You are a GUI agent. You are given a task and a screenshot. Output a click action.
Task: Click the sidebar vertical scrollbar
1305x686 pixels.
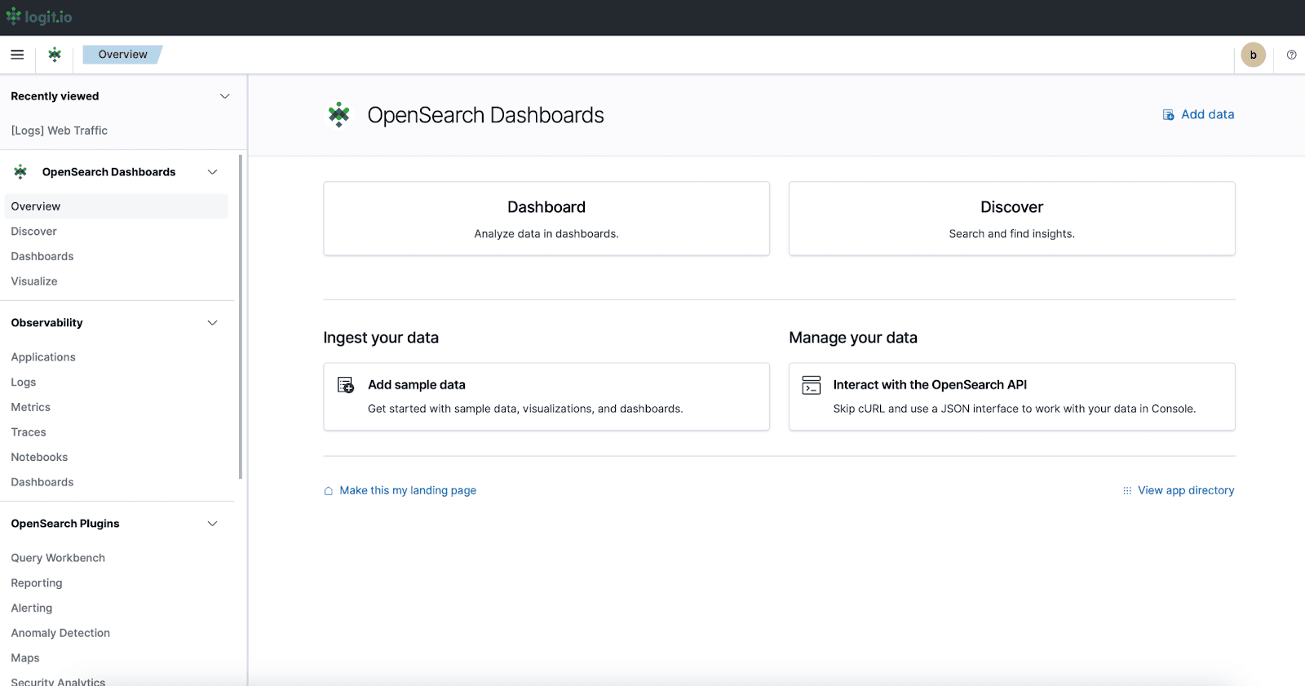pos(241,316)
